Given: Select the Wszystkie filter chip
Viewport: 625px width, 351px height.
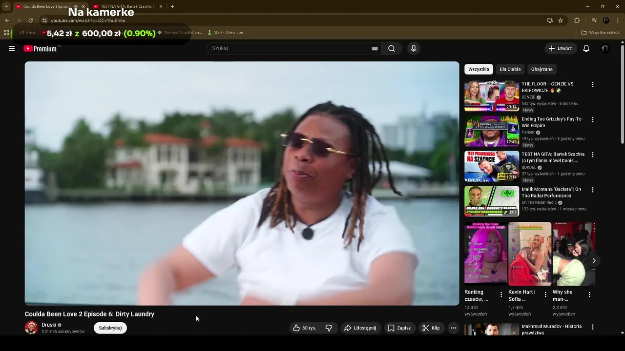Looking at the screenshot, I should tap(479, 69).
